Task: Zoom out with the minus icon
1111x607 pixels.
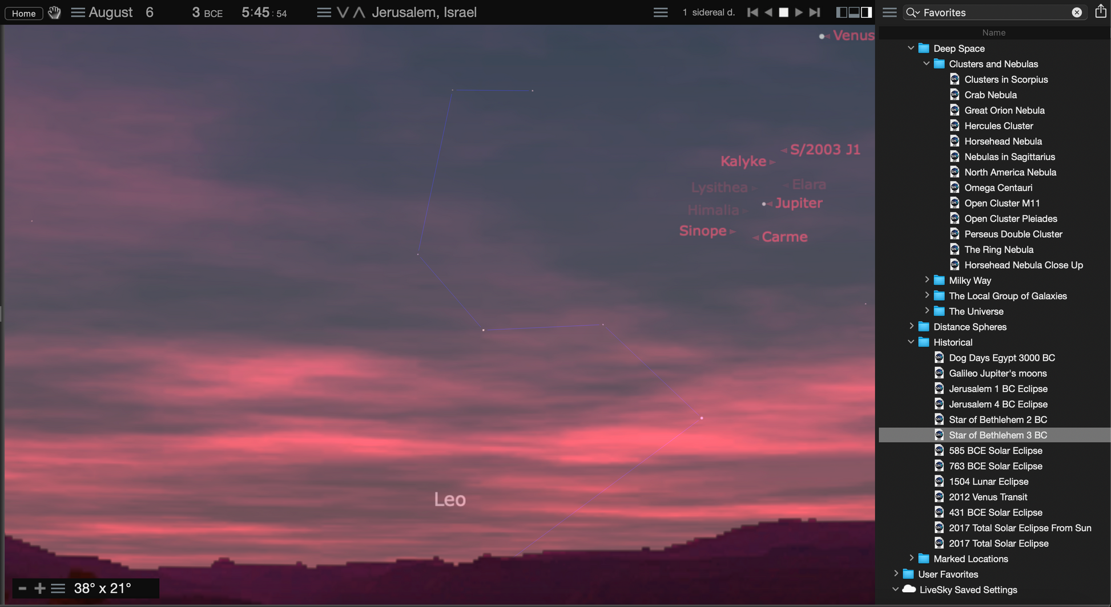Action: [x=22, y=588]
